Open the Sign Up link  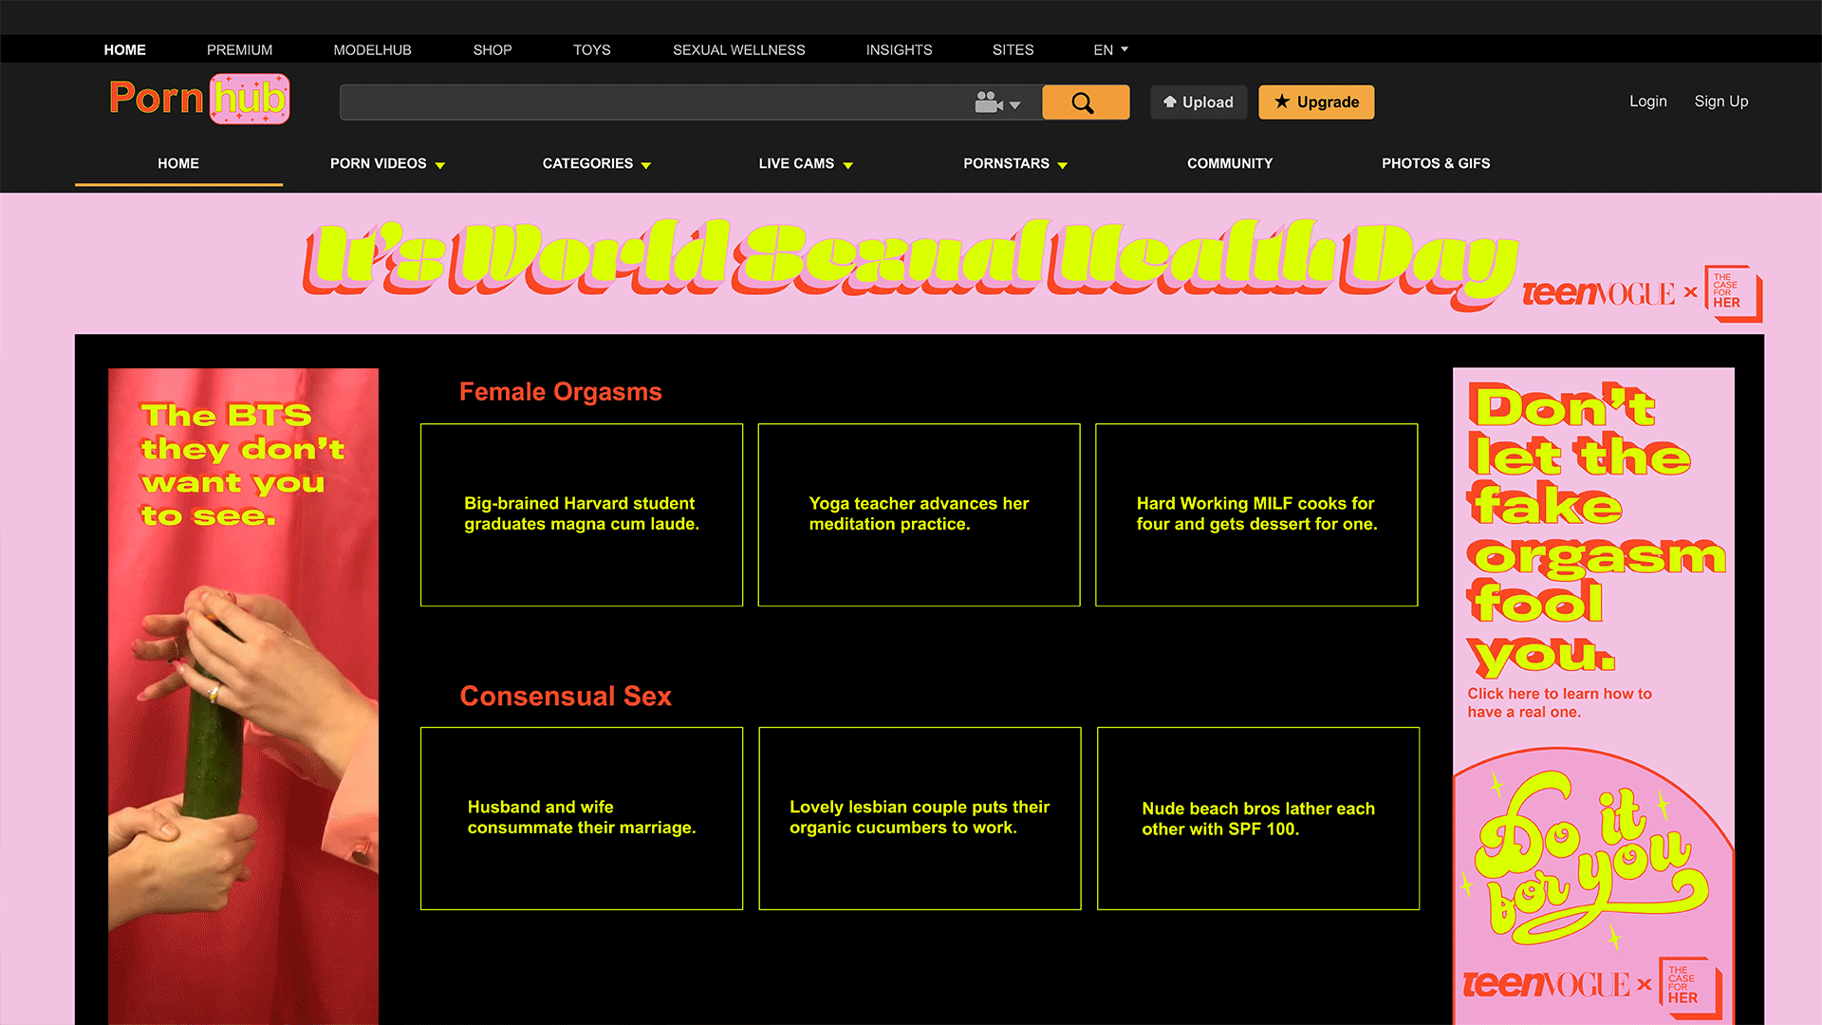(x=1720, y=102)
